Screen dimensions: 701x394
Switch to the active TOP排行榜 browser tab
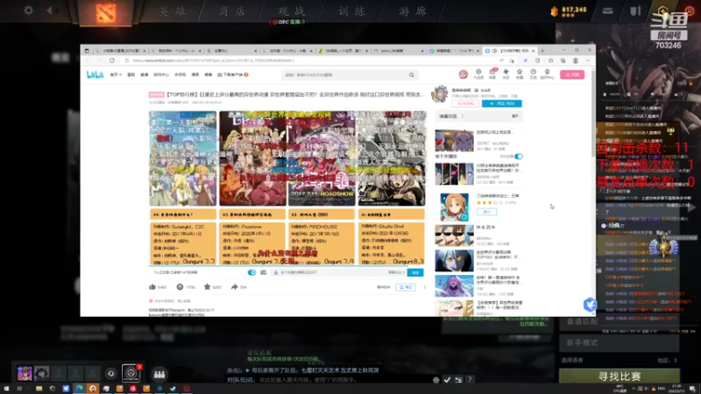tap(510, 51)
